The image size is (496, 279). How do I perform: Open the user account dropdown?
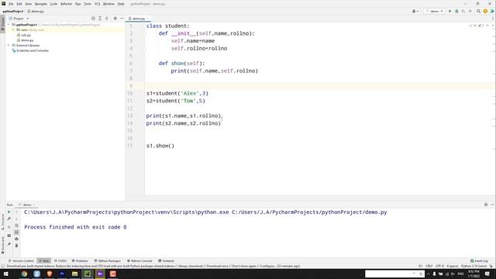415,11
